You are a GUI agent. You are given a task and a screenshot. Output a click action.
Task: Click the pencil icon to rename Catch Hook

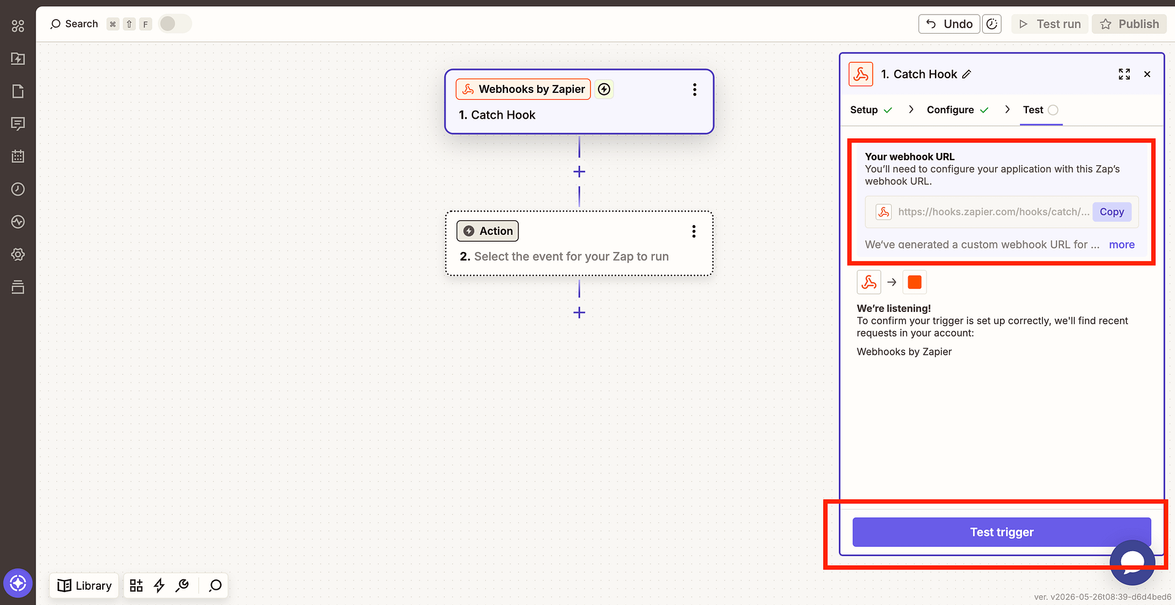(966, 74)
